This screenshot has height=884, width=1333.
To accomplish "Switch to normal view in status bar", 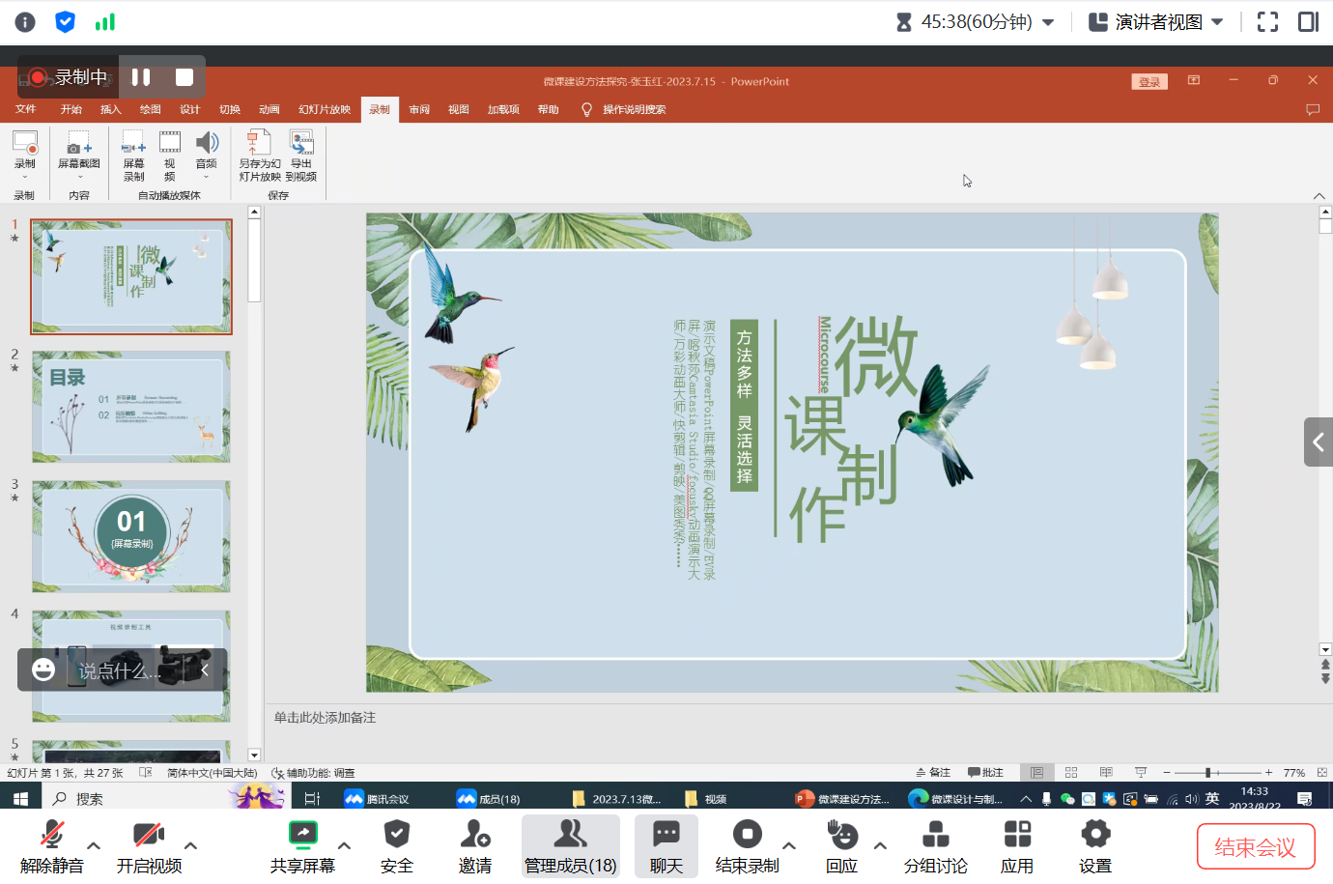I will (1036, 773).
